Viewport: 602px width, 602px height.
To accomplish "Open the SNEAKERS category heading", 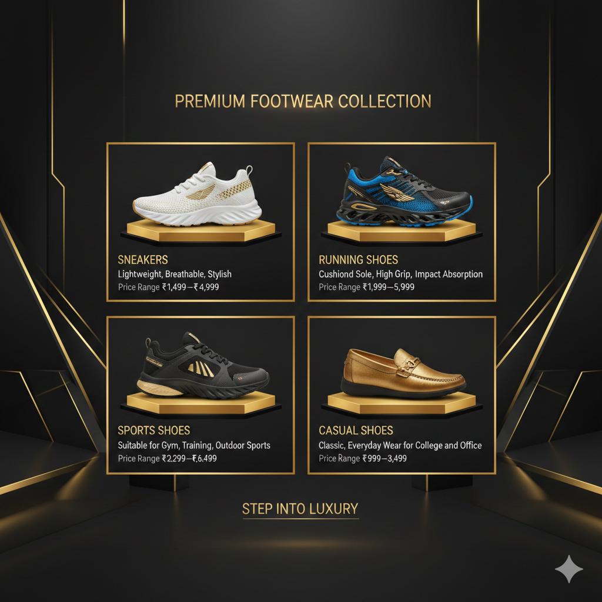I will [143, 260].
